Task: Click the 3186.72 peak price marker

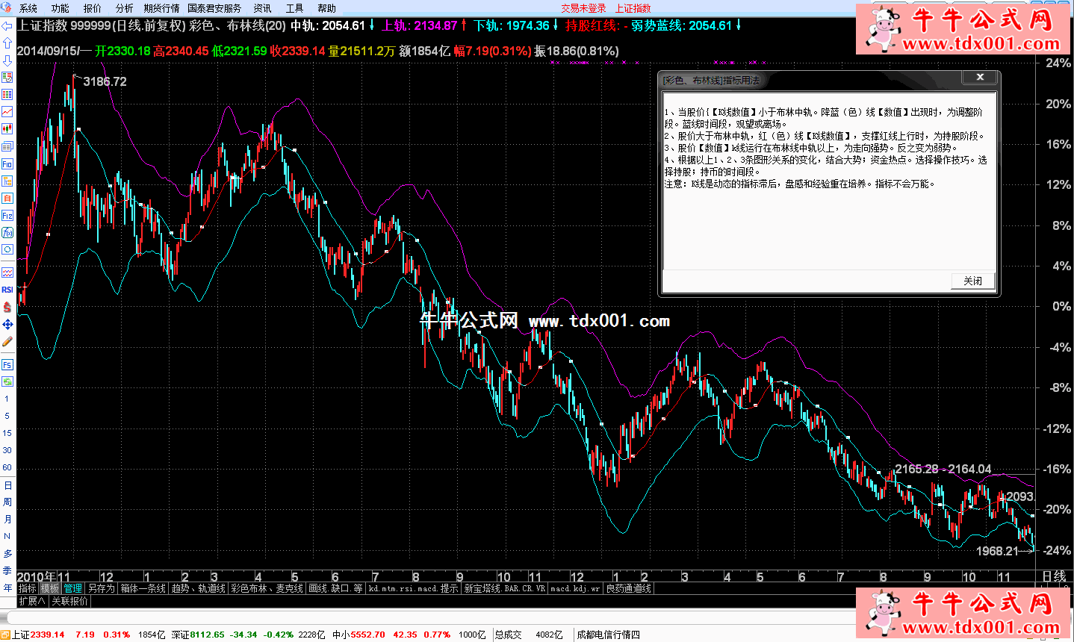Action: pos(105,81)
